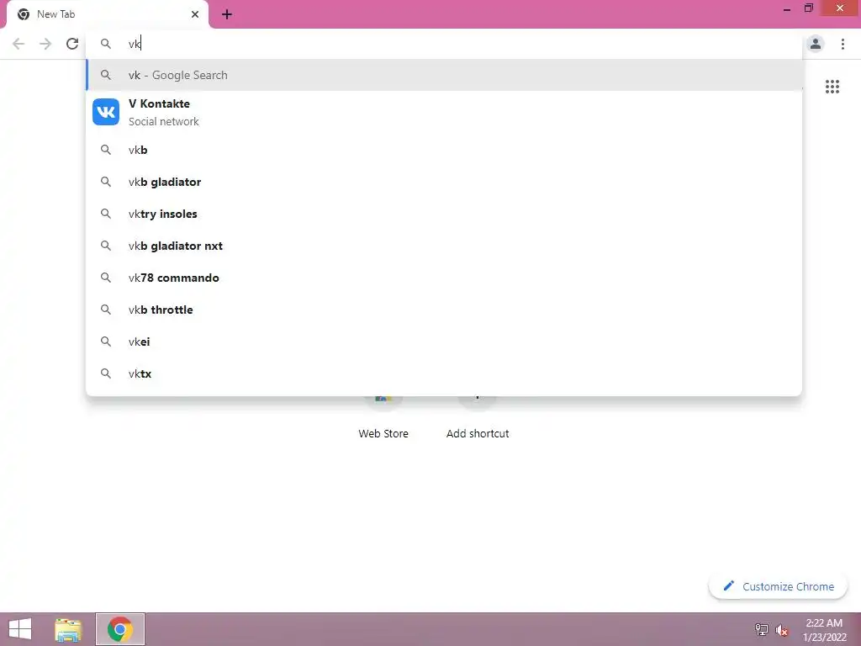This screenshot has width=861, height=646.
Task: Click the Web Store shortcut label
Action: [383, 433]
